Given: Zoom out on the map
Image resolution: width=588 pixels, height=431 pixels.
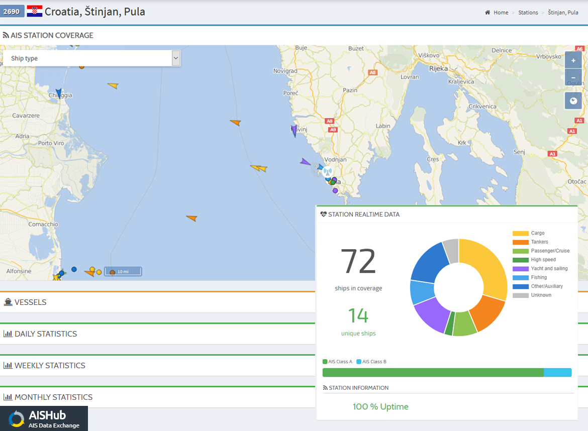Looking at the screenshot, I should point(573,78).
